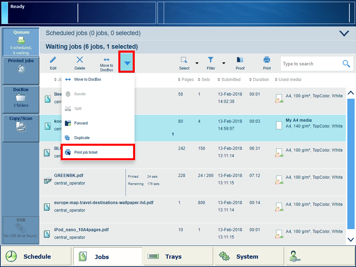
Task: Switch to the Schedule tab
Action: 36,257
